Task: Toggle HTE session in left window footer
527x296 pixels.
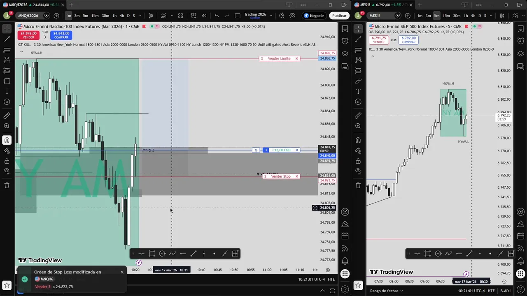Action: click(331, 280)
